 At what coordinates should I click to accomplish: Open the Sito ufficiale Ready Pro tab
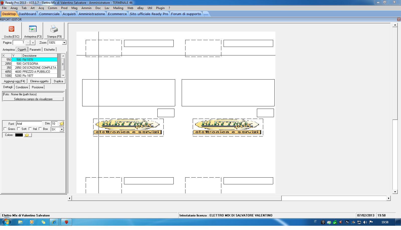149,14
